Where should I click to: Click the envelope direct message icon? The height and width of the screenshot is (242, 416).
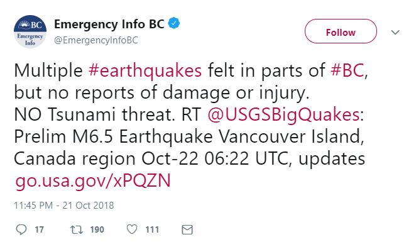187,230
